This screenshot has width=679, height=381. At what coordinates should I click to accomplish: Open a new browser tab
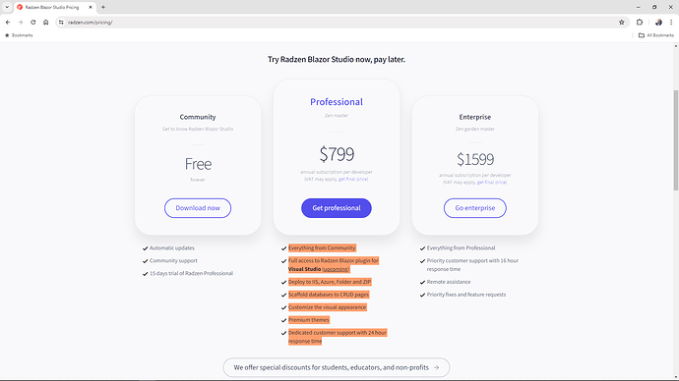103,7
